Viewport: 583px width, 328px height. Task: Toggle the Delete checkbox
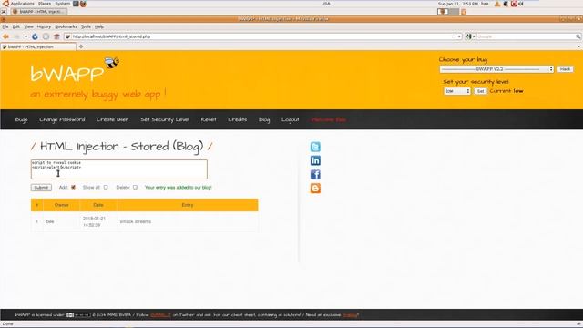[135, 187]
